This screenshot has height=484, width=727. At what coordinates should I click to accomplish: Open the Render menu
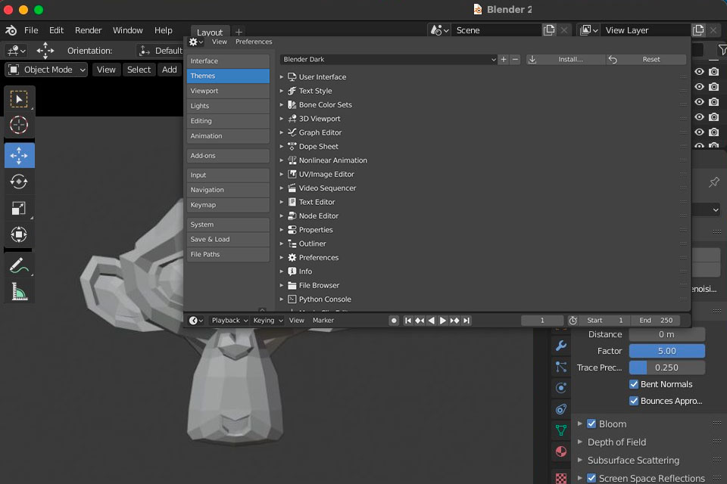click(88, 30)
